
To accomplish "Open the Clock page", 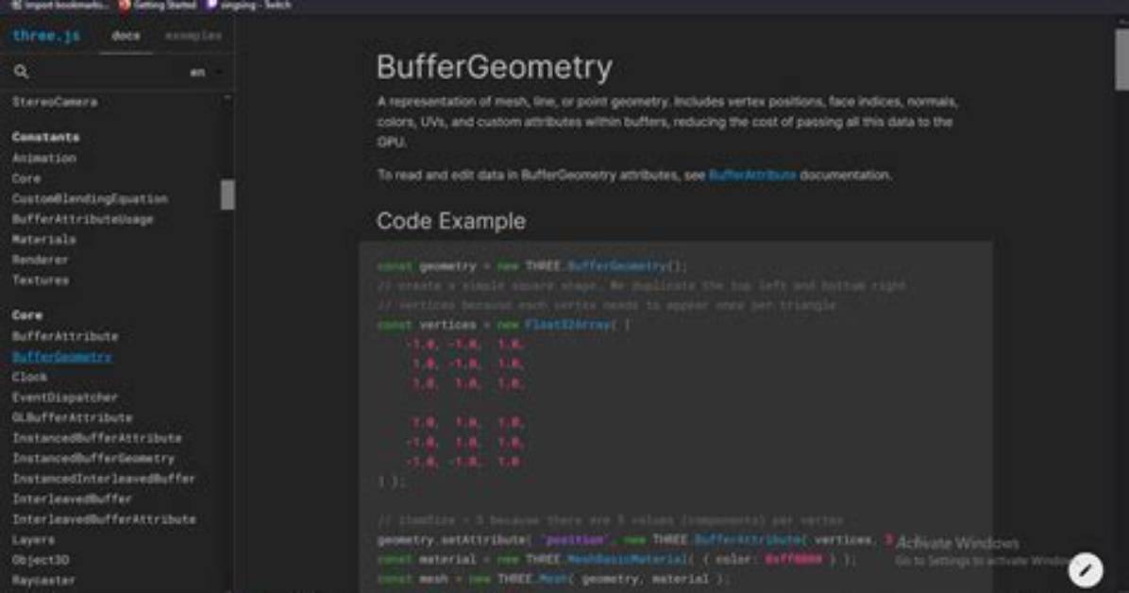I will click(29, 377).
